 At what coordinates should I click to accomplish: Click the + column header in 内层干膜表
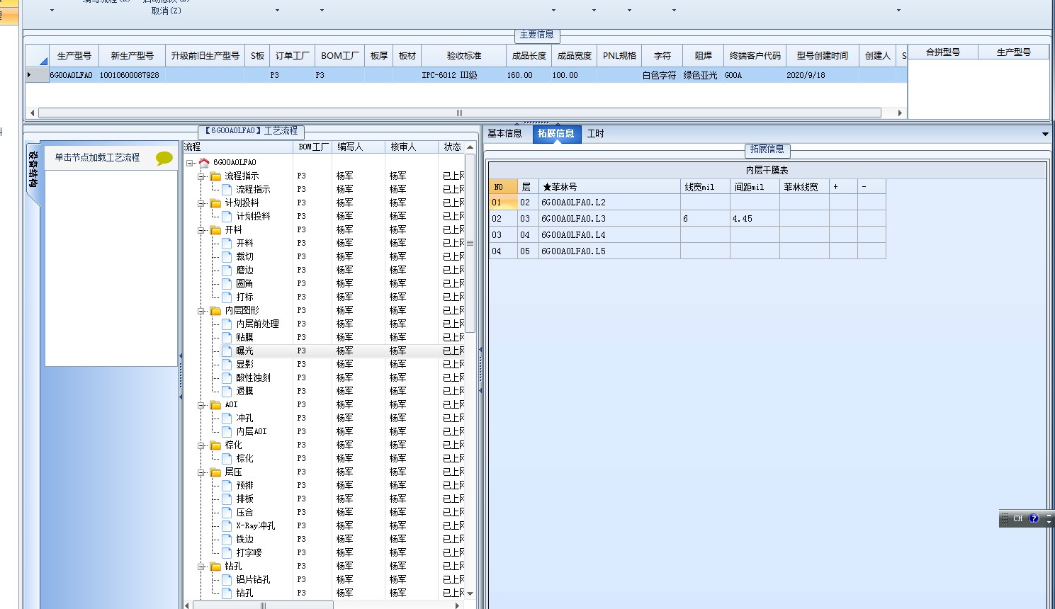[x=843, y=187]
